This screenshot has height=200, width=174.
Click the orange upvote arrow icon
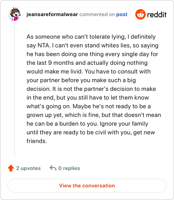(11, 168)
